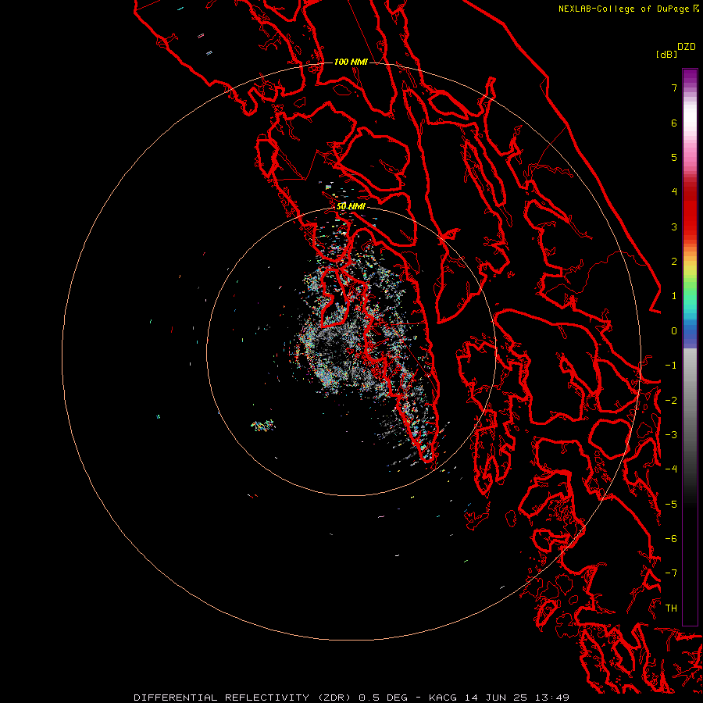703x703 pixels.
Task: Click the ZDR color scale bar
Action: click(690, 347)
